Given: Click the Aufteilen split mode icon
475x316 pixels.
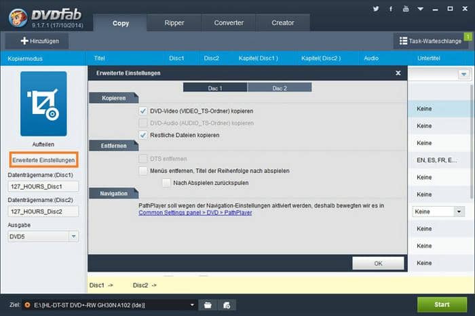Looking at the screenshot, I should click(43, 104).
